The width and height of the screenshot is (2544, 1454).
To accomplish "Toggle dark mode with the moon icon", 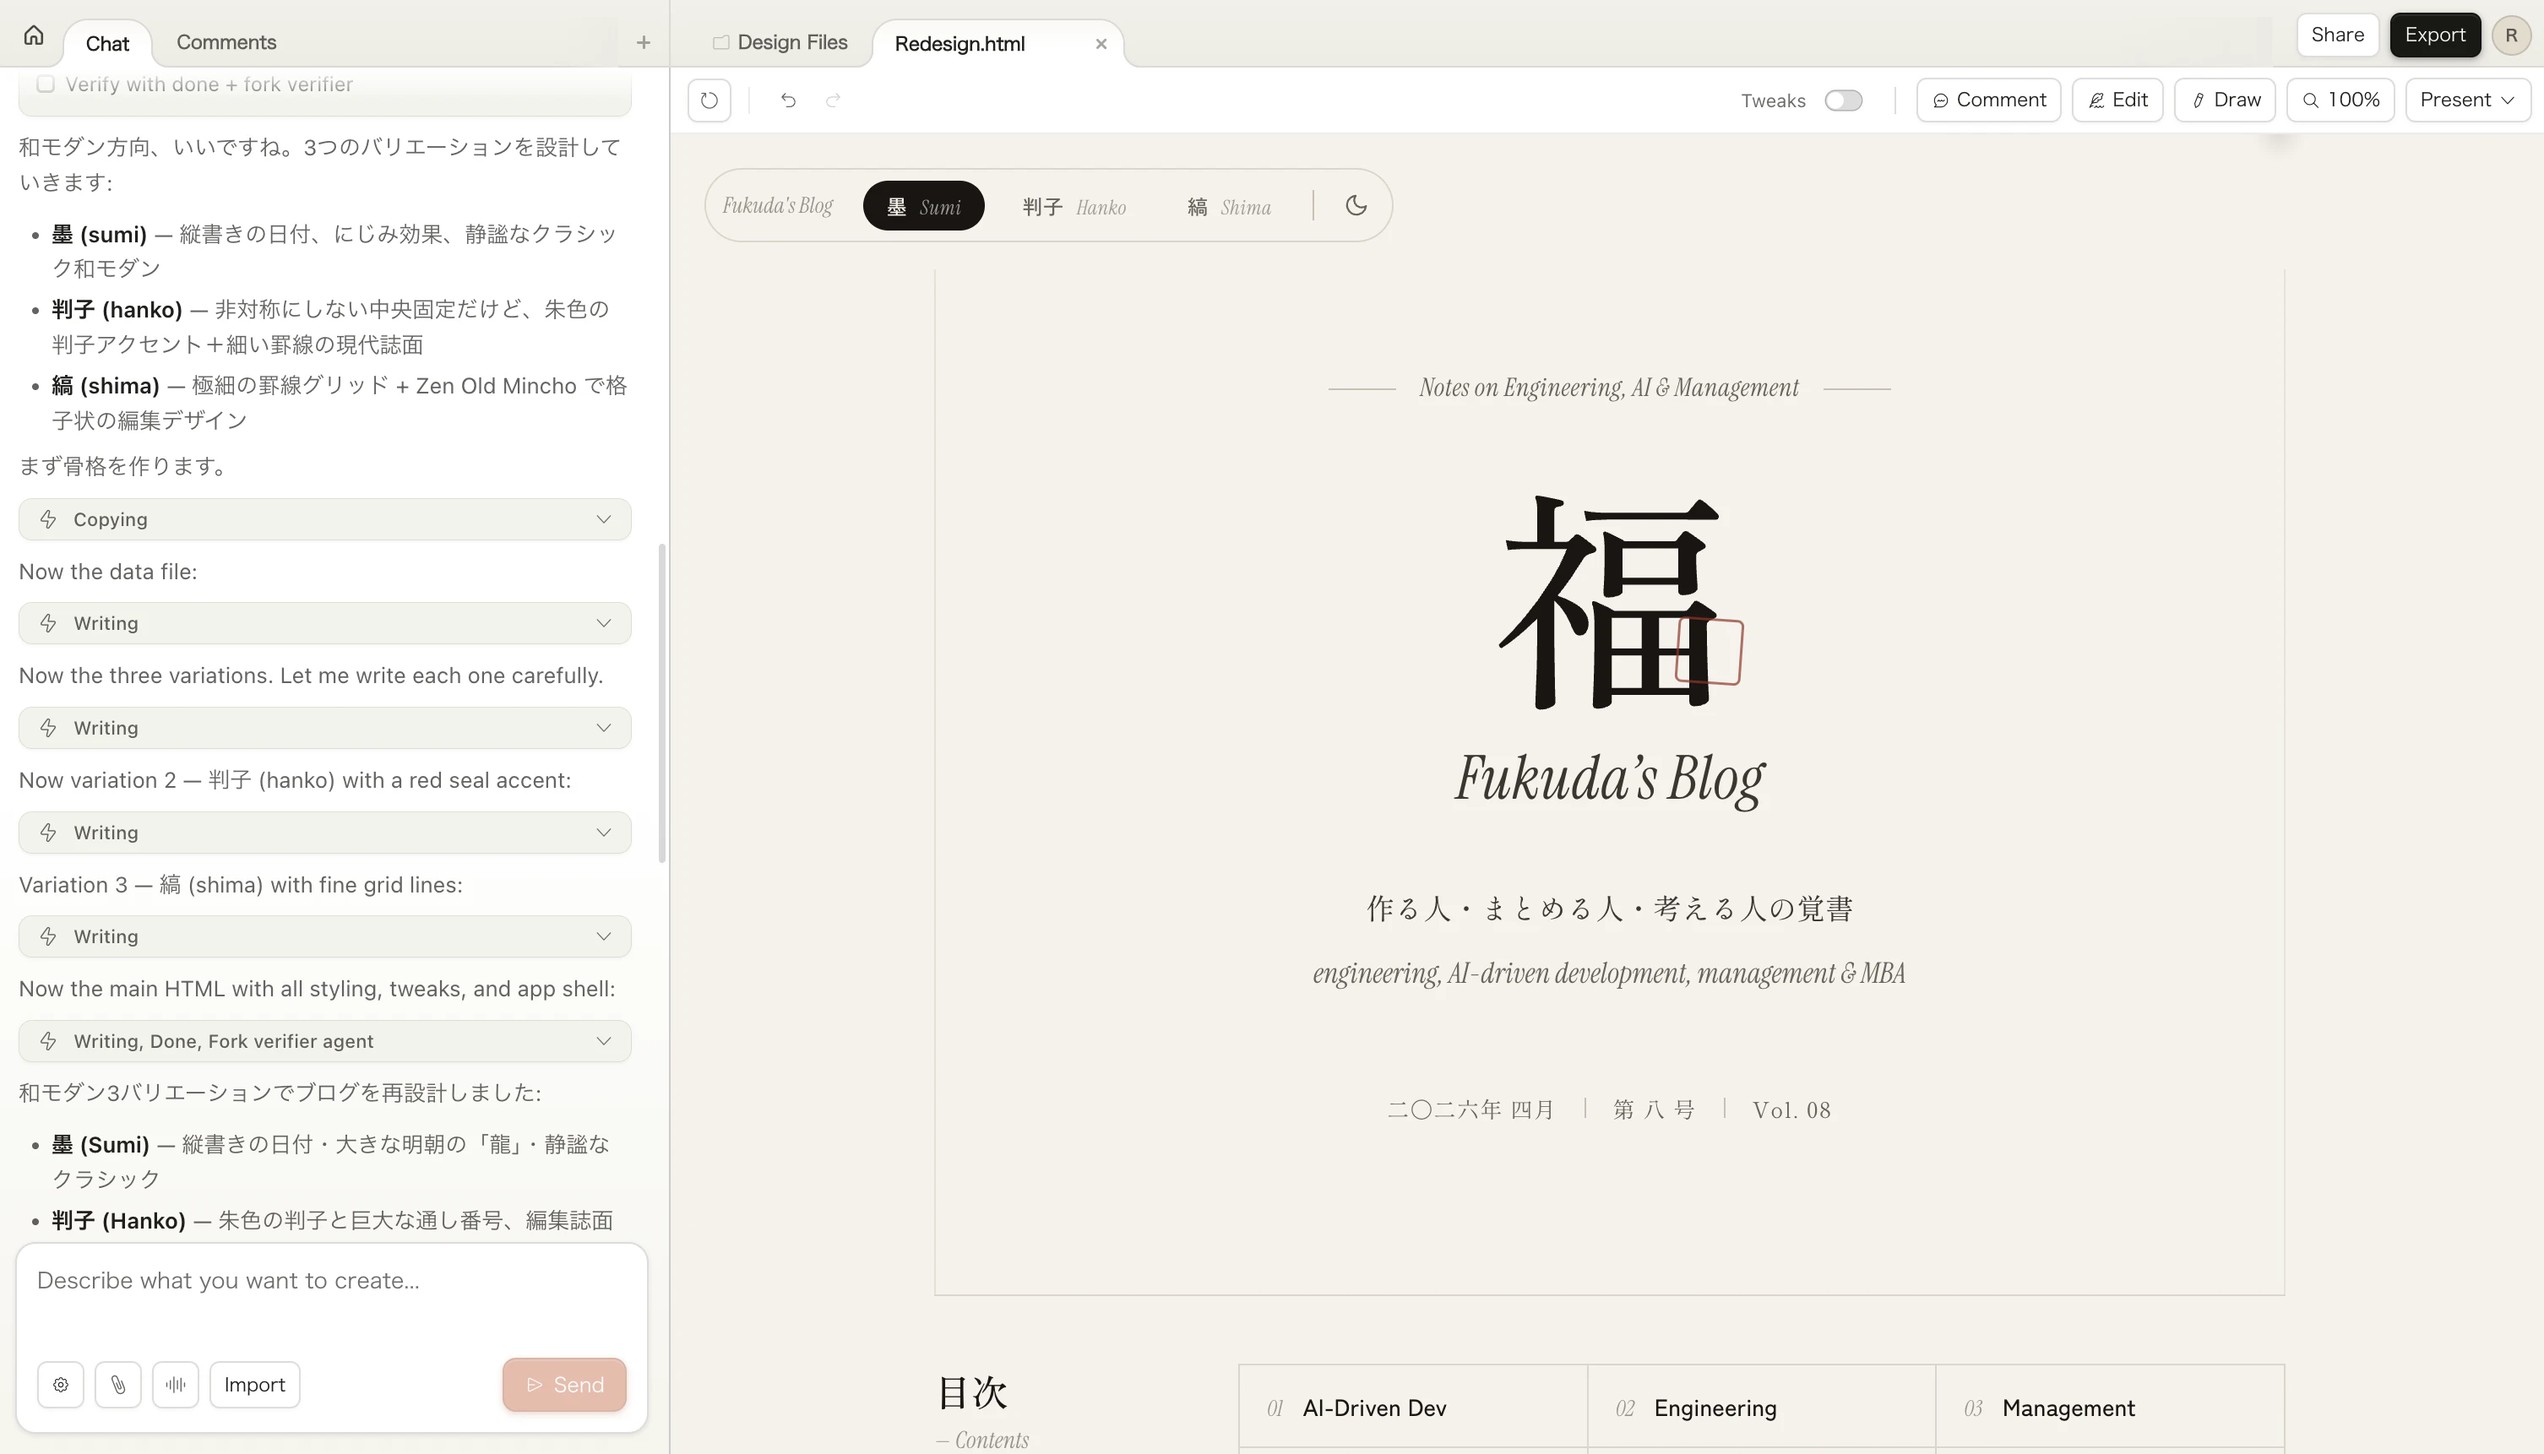I will [1356, 206].
